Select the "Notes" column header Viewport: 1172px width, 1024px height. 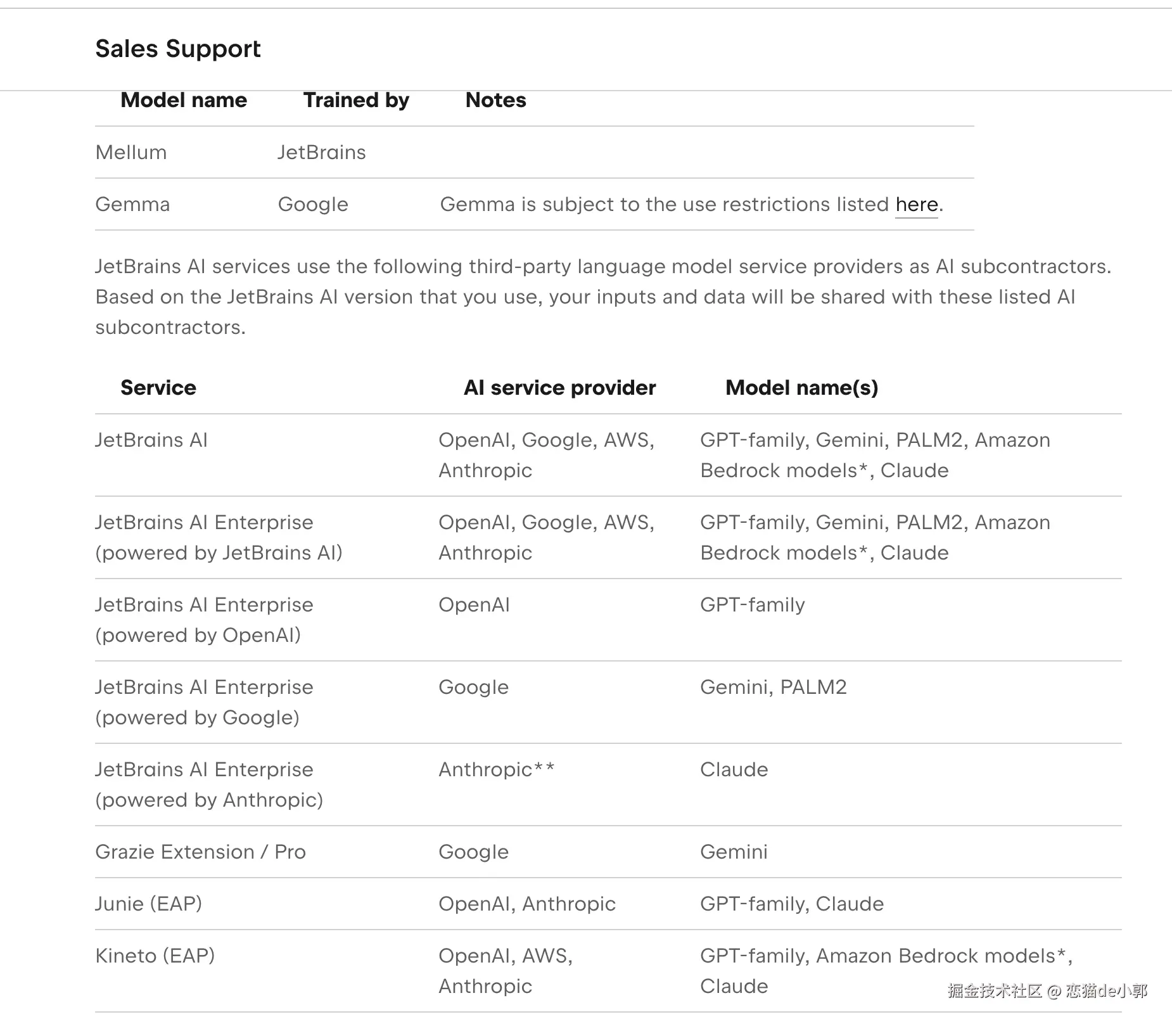coord(495,100)
